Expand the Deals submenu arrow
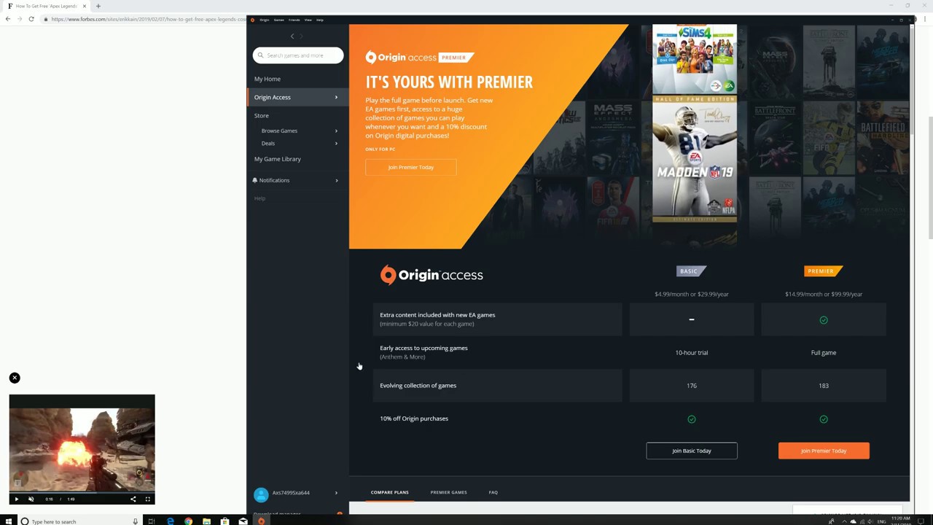Screen dimensions: 933x525 336,143
